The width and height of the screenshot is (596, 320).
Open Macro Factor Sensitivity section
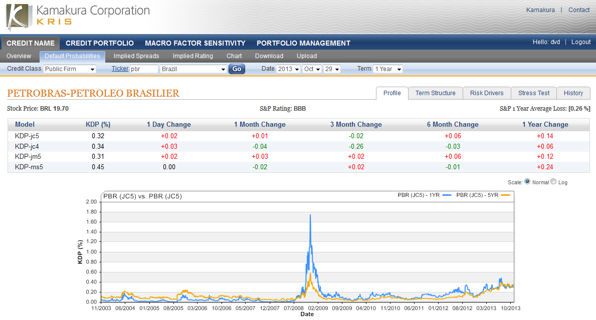pos(195,43)
